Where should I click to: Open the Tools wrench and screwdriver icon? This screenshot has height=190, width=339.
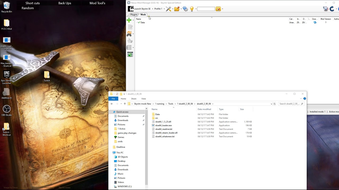[168, 9]
